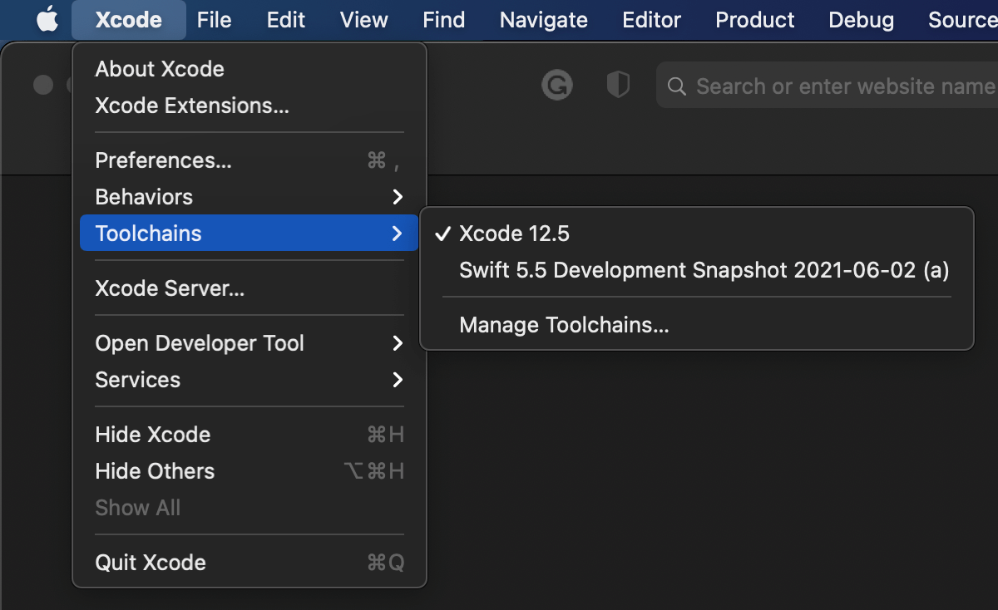Click the shield privacy icon

(x=618, y=85)
